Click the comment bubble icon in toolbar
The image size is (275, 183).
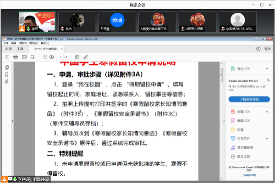tap(77, 57)
